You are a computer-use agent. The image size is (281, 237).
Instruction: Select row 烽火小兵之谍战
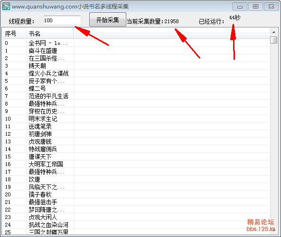136,73
